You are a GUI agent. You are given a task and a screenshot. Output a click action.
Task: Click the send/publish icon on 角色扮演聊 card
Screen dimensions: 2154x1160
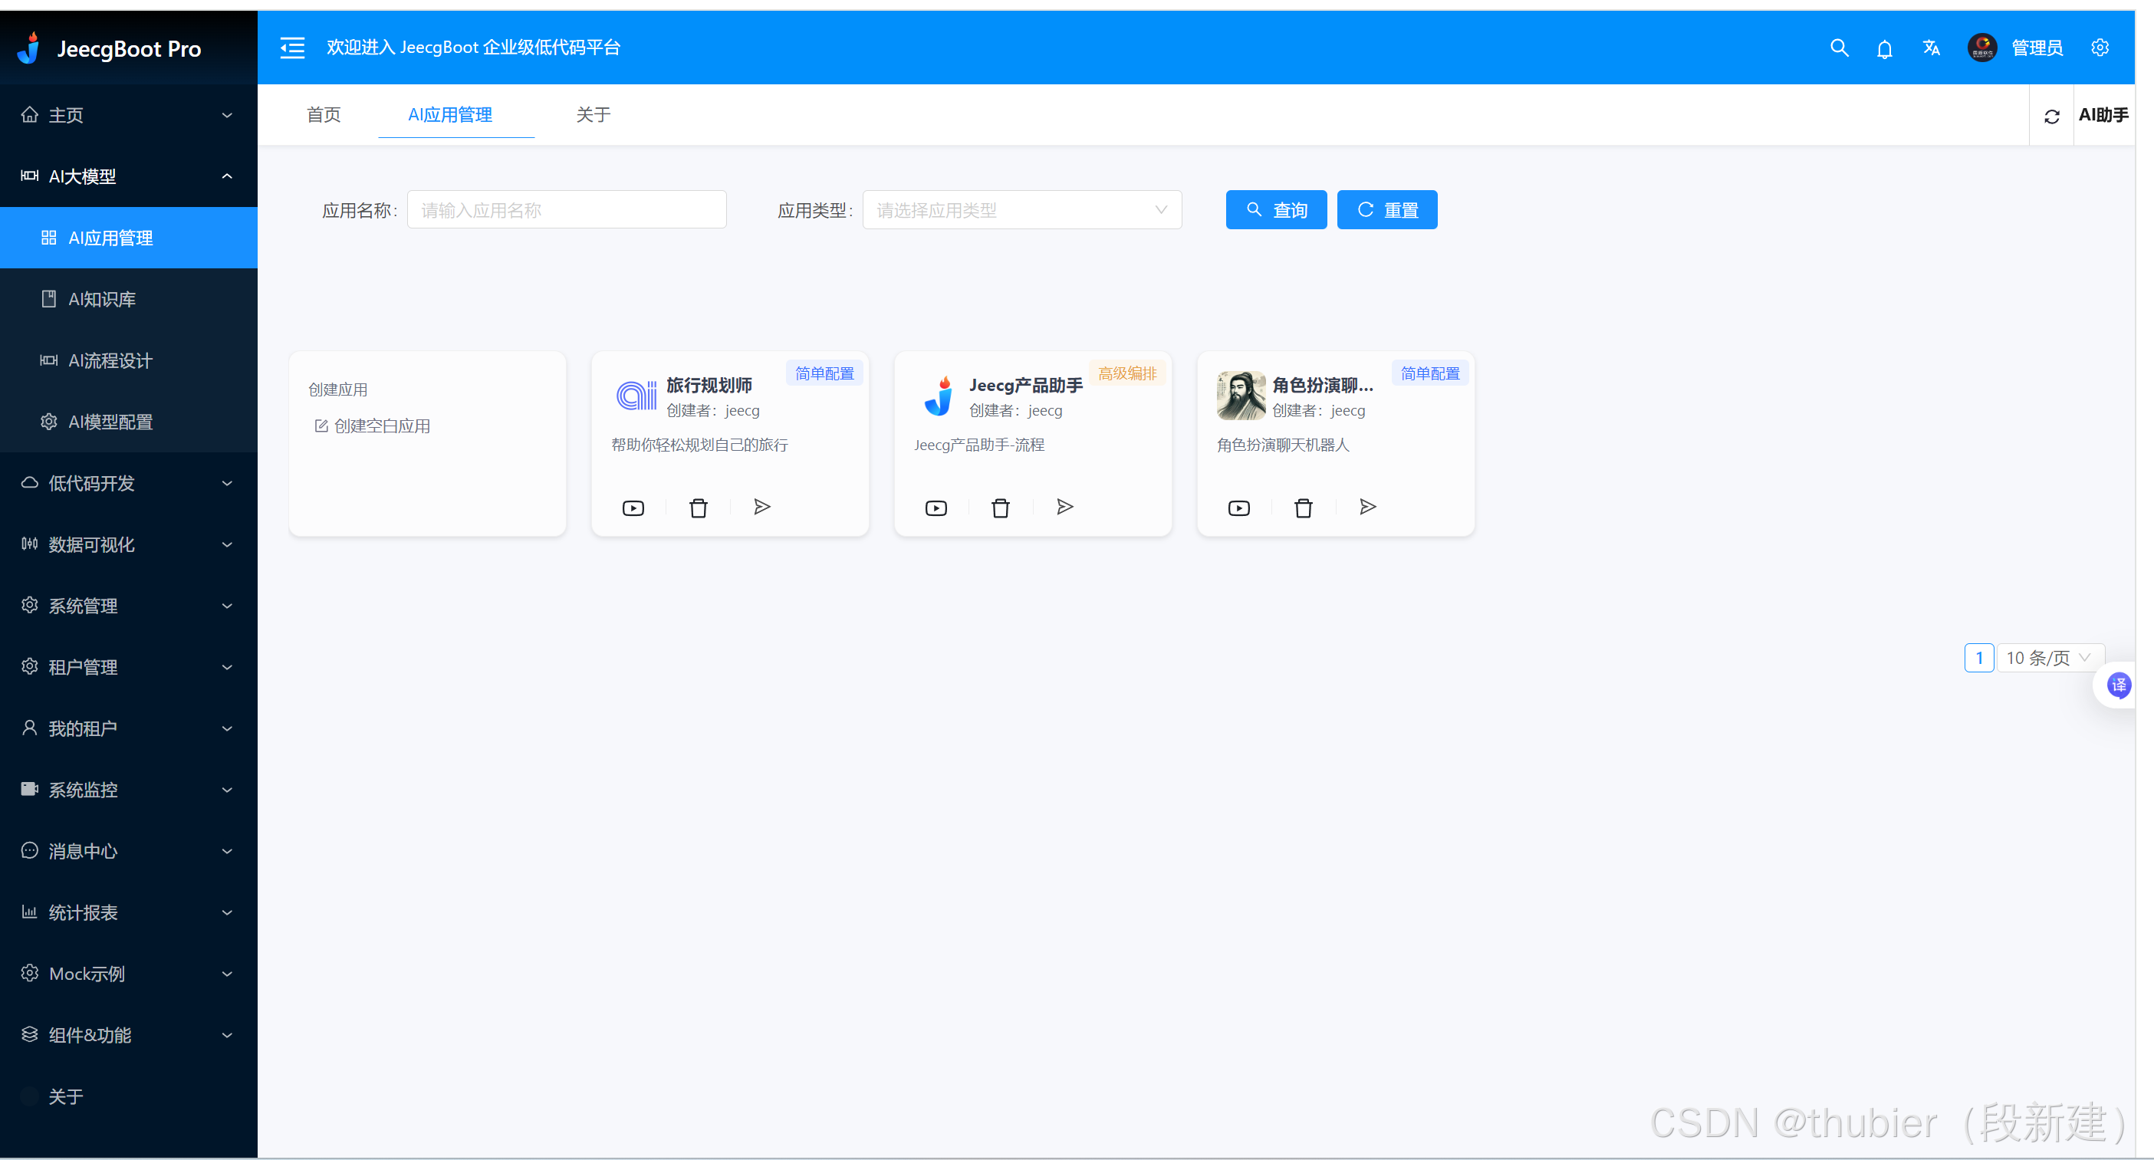[x=1367, y=508]
